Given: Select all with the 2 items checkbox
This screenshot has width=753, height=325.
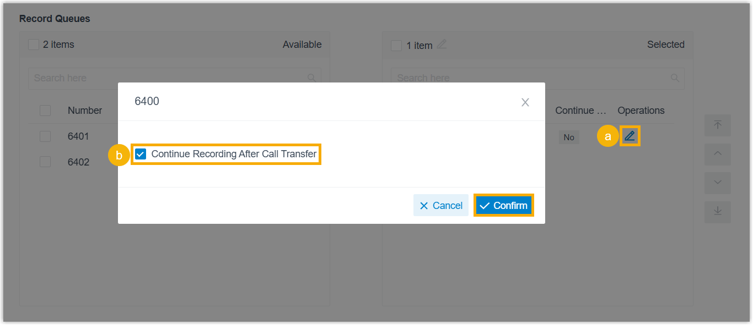Looking at the screenshot, I should coord(34,45).
